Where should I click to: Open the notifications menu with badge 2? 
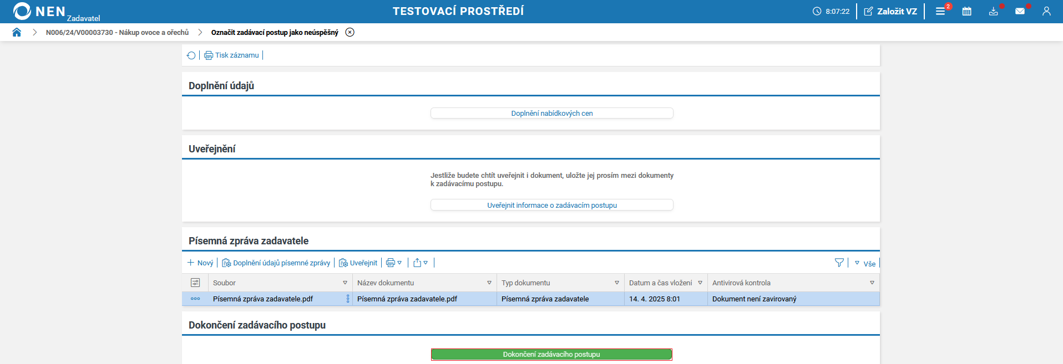pos(941,11)
